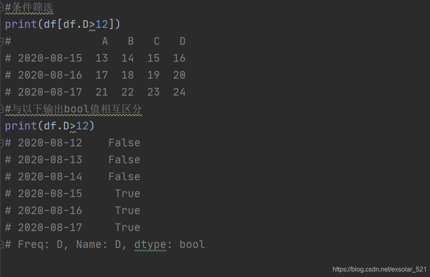Click date "2020-08-14" in the bool output
This screenshot has width=430, height=277.
click(50, 177)
